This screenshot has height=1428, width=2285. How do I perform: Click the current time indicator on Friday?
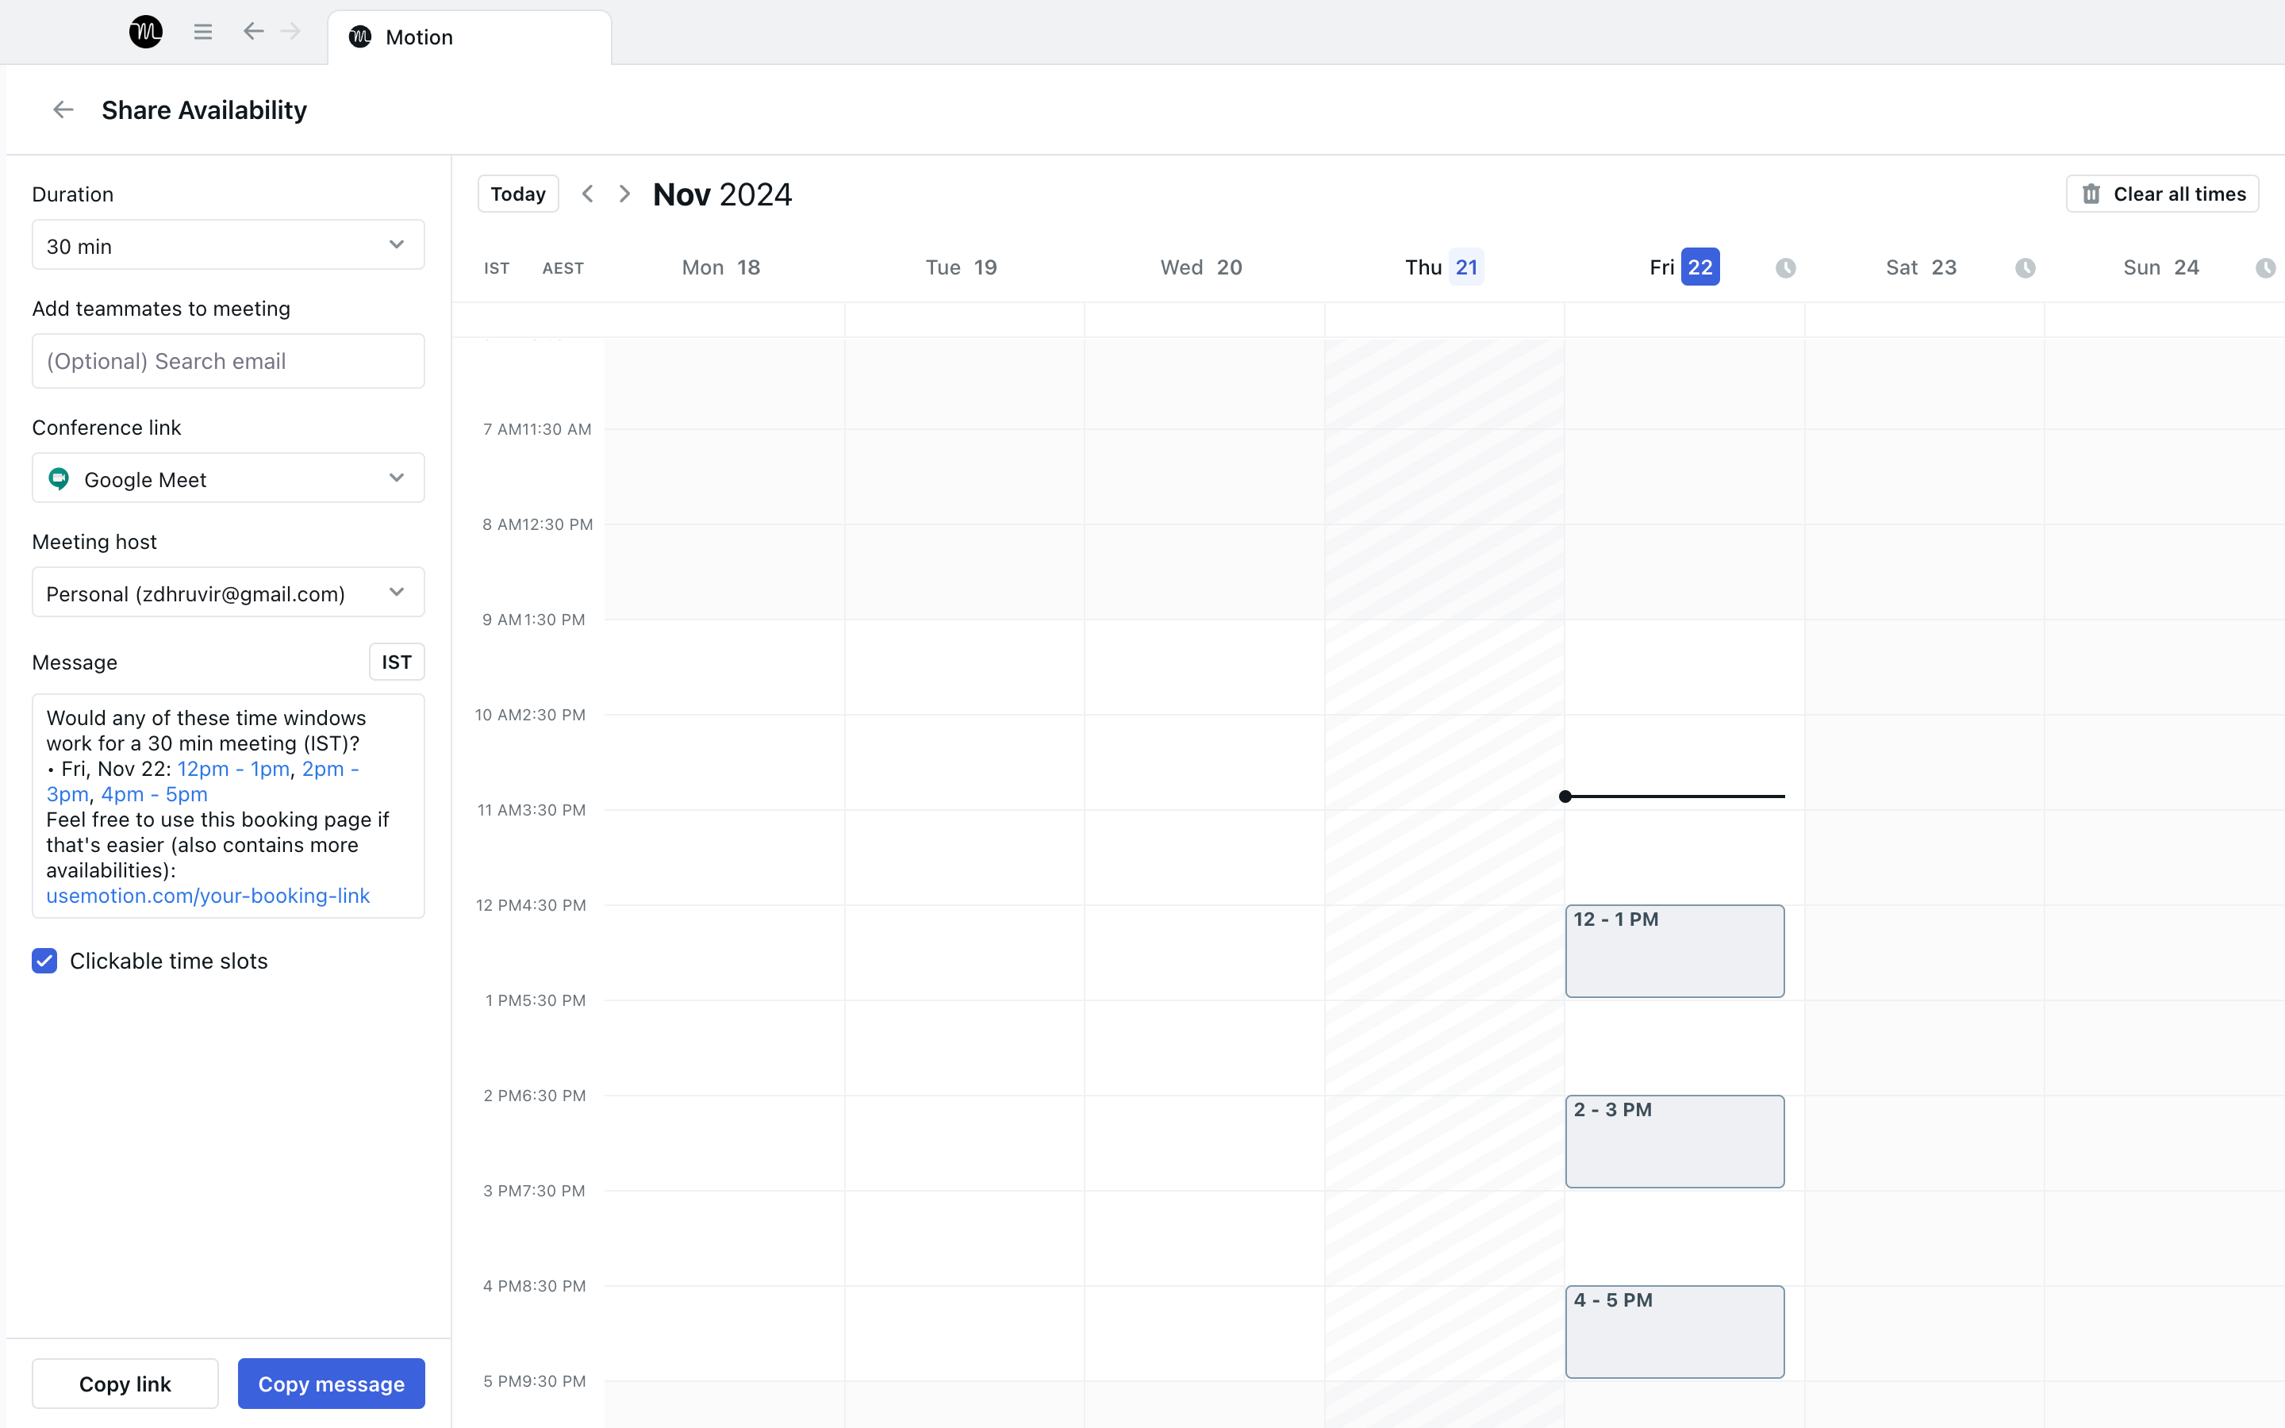point(1672,797)
